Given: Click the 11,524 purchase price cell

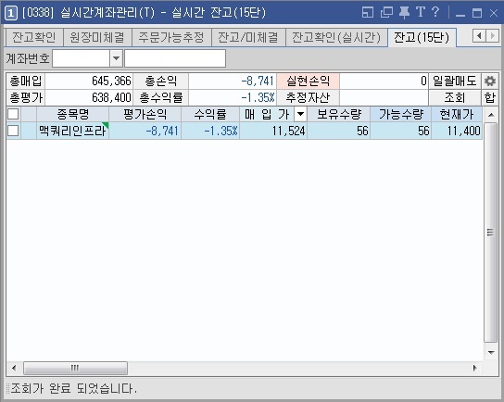Looking at the screenshot, I should click(x=273, y=131).
